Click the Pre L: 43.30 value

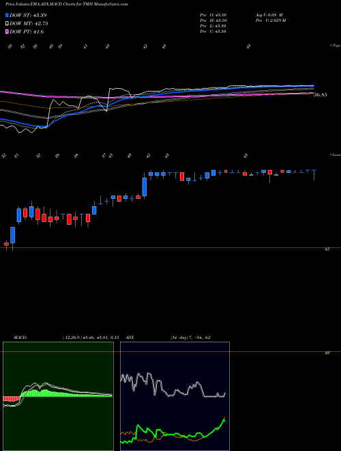click(x=213, y=26)
